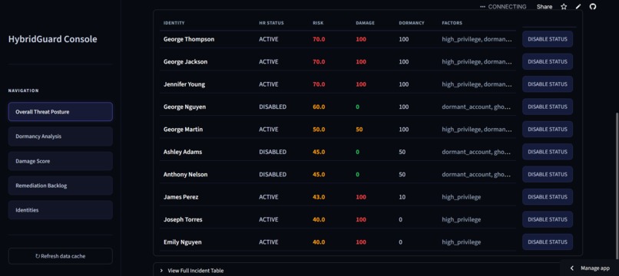Click the name George Nguyen
The height and width of the screenshot is (276, 619).
point(184,107)
